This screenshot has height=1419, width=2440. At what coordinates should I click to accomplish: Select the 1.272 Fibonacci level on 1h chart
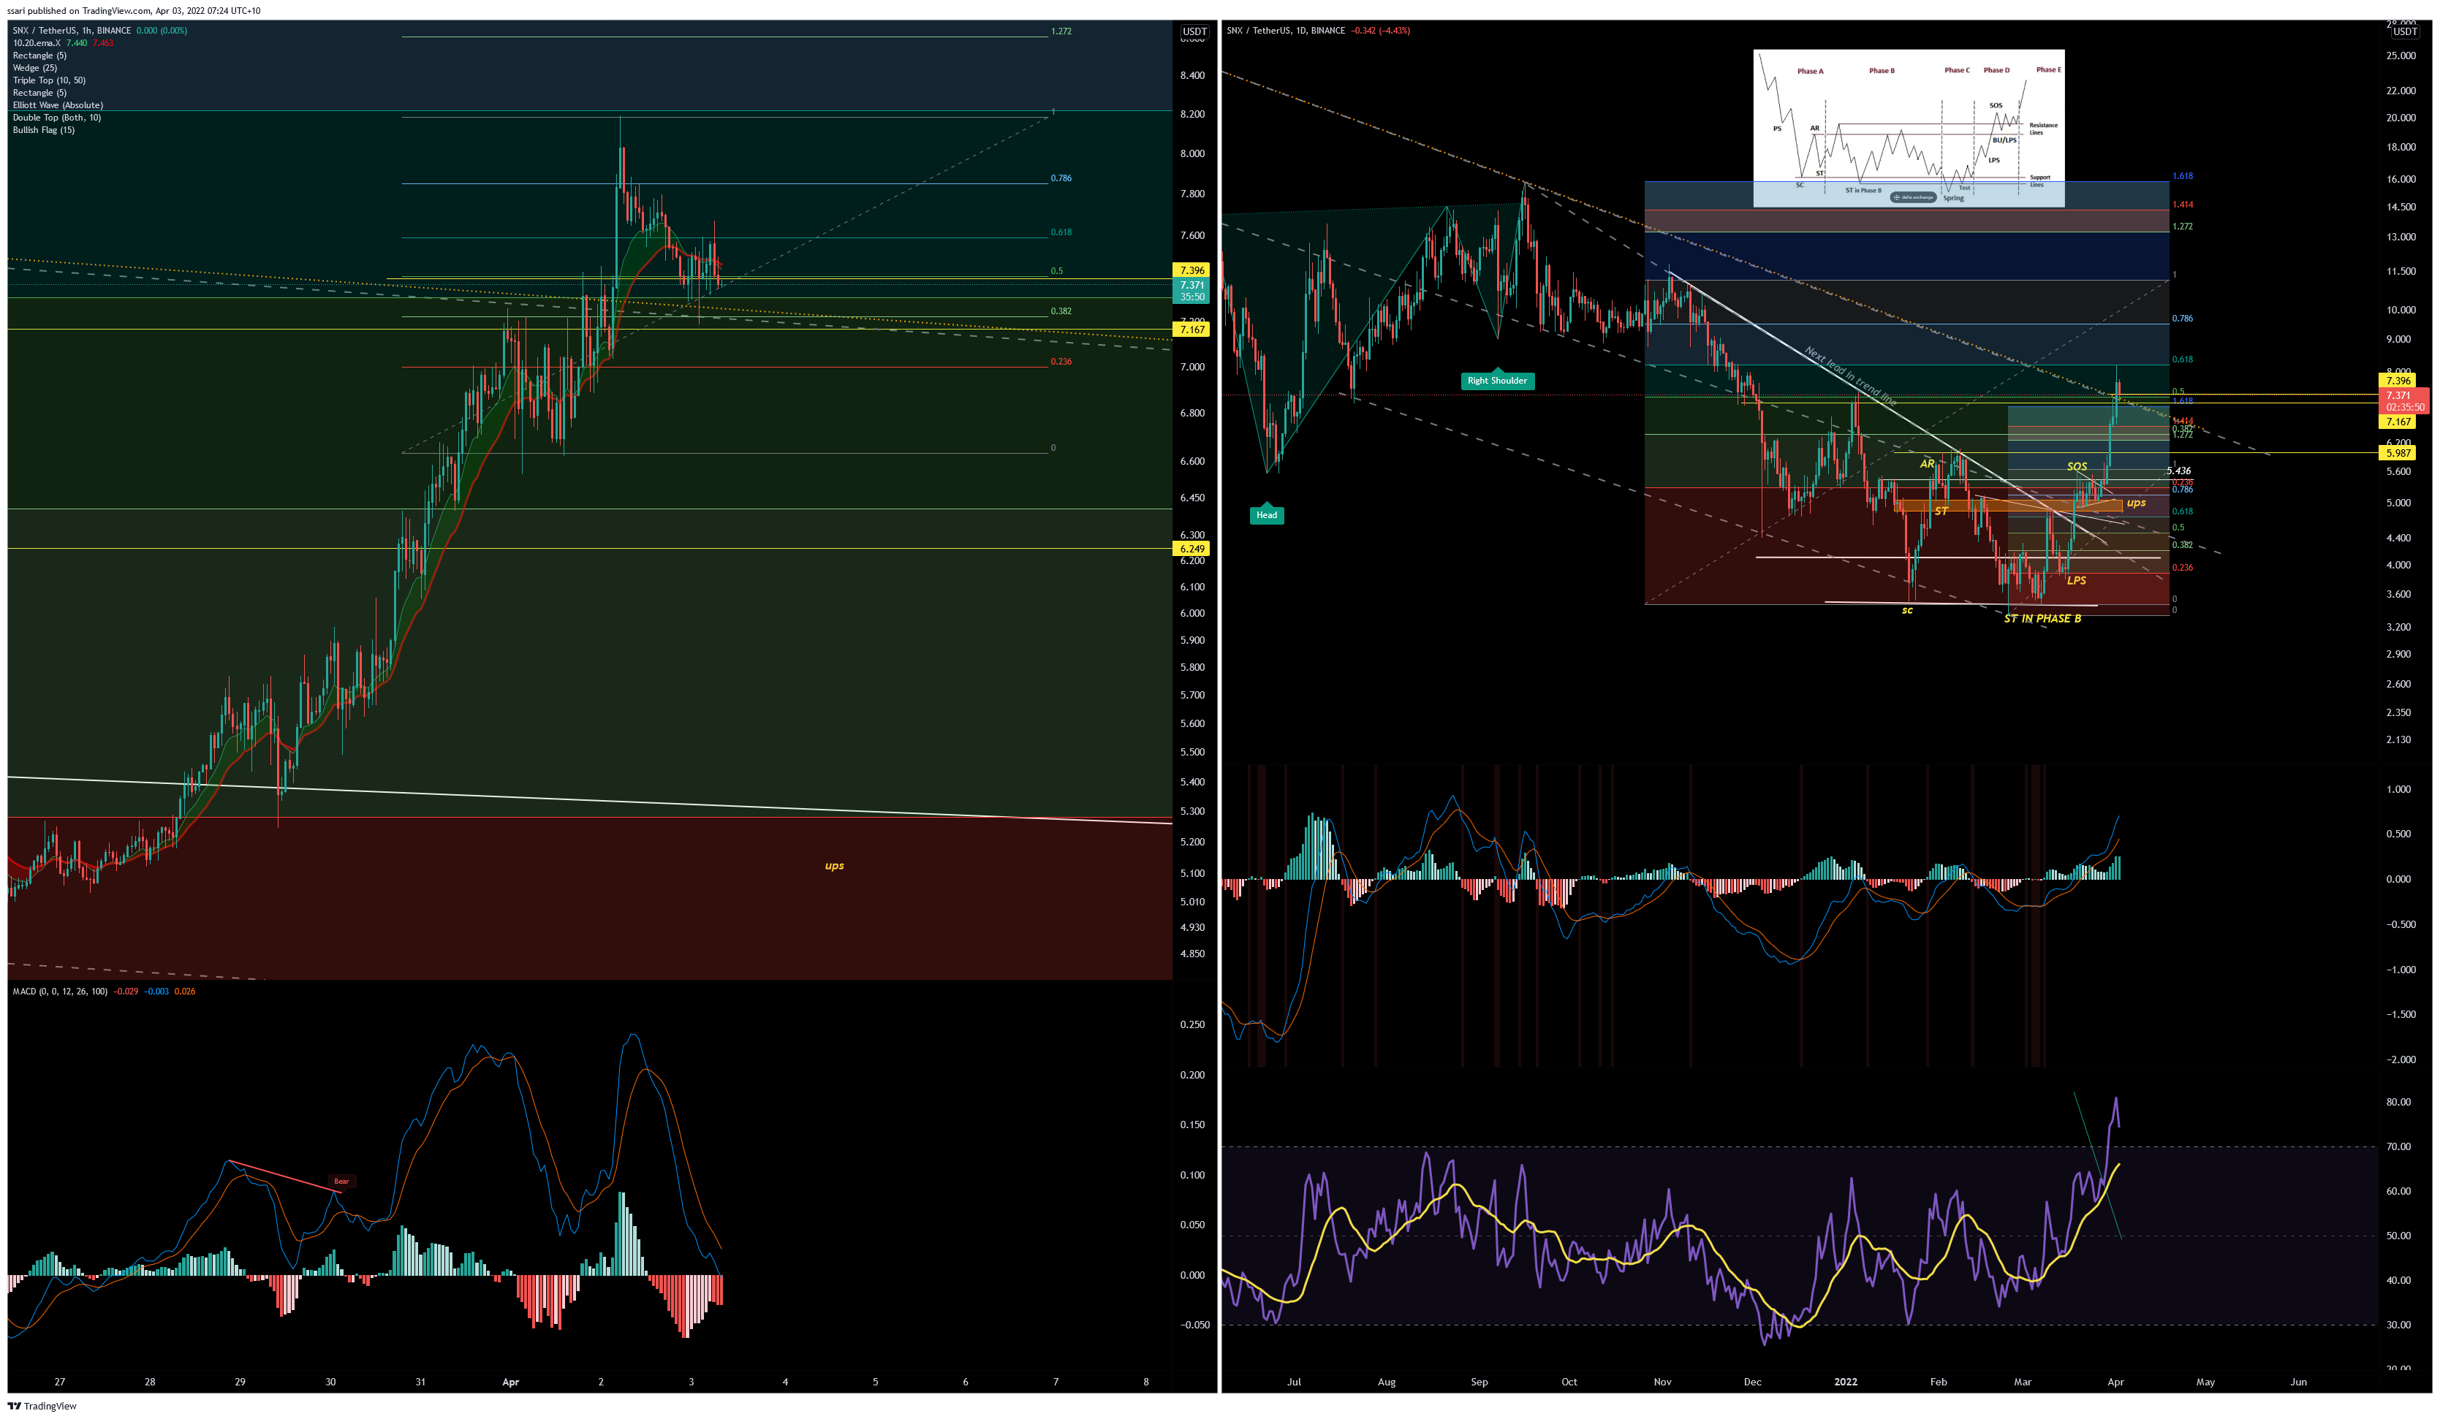click(1061, 31)
